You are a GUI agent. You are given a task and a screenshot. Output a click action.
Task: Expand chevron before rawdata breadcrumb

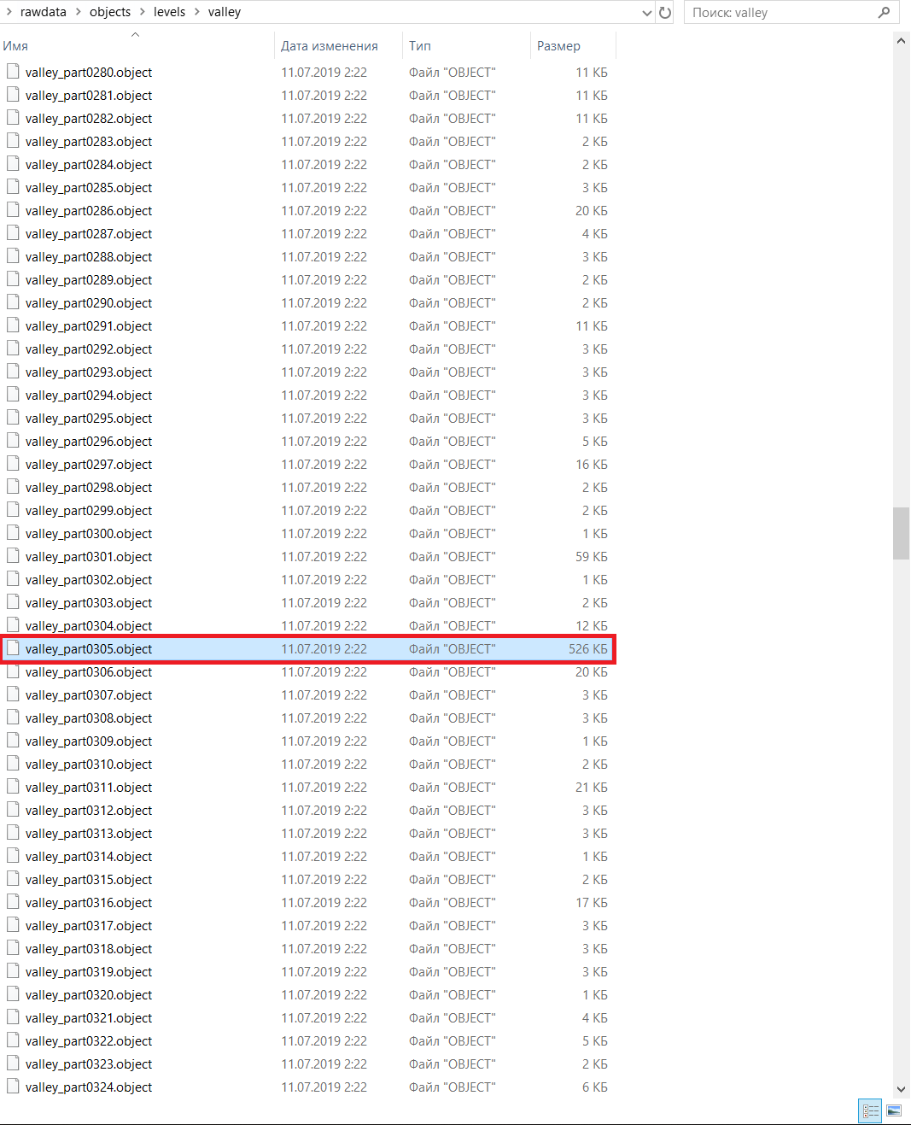tap(9, 12)
